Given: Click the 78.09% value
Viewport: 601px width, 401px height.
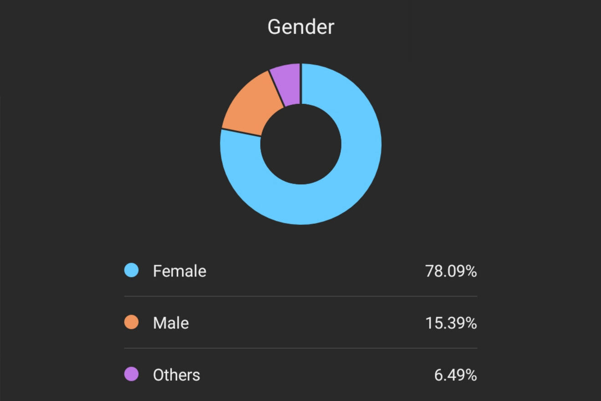Looking at the screenshot, I should tap(451, 271).
